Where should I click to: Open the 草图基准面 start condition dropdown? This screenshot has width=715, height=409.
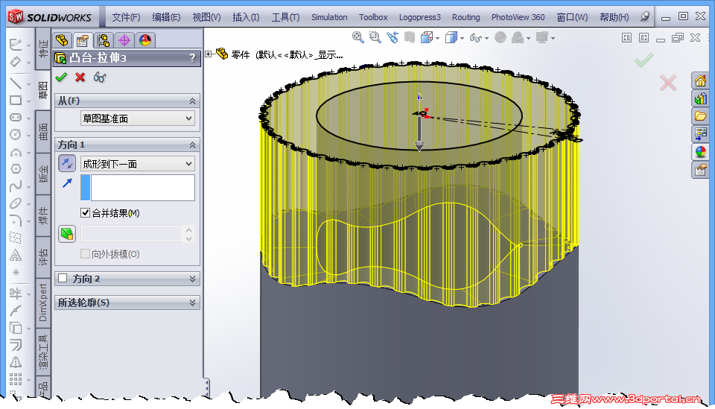pyautogui.click(x=137, y=118)
